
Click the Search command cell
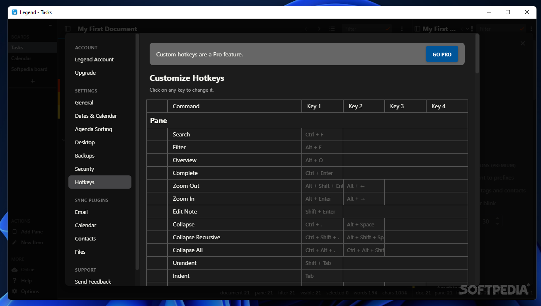[x=235, y=134]
